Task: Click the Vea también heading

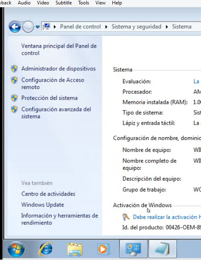Action: 37,183
